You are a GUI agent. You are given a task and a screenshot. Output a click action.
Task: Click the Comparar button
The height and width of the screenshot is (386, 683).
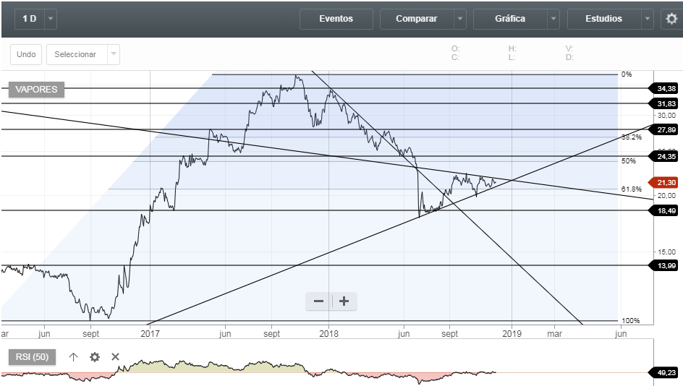coord(417,19)
